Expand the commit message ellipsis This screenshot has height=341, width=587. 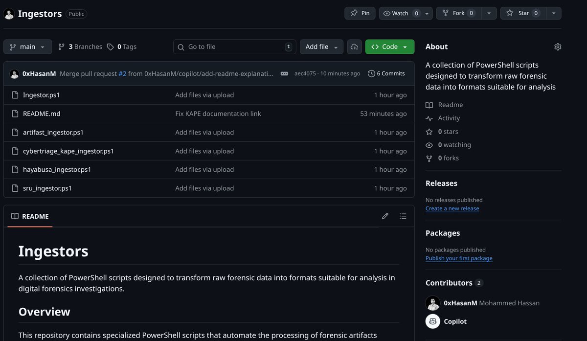(x=284, y=73)
